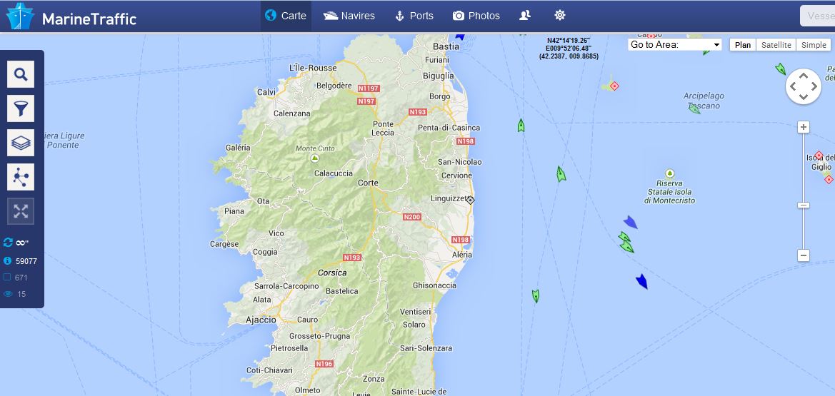Click the Corsica island label
The width and height of the screenshot is (835, 396).
(332, 273)
